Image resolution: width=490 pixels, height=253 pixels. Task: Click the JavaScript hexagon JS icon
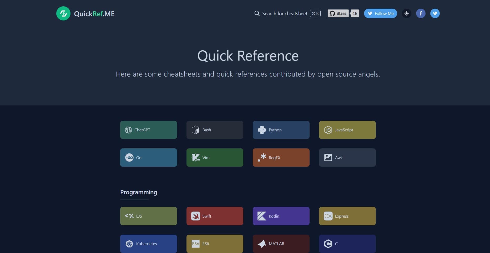tap(328, 130)
